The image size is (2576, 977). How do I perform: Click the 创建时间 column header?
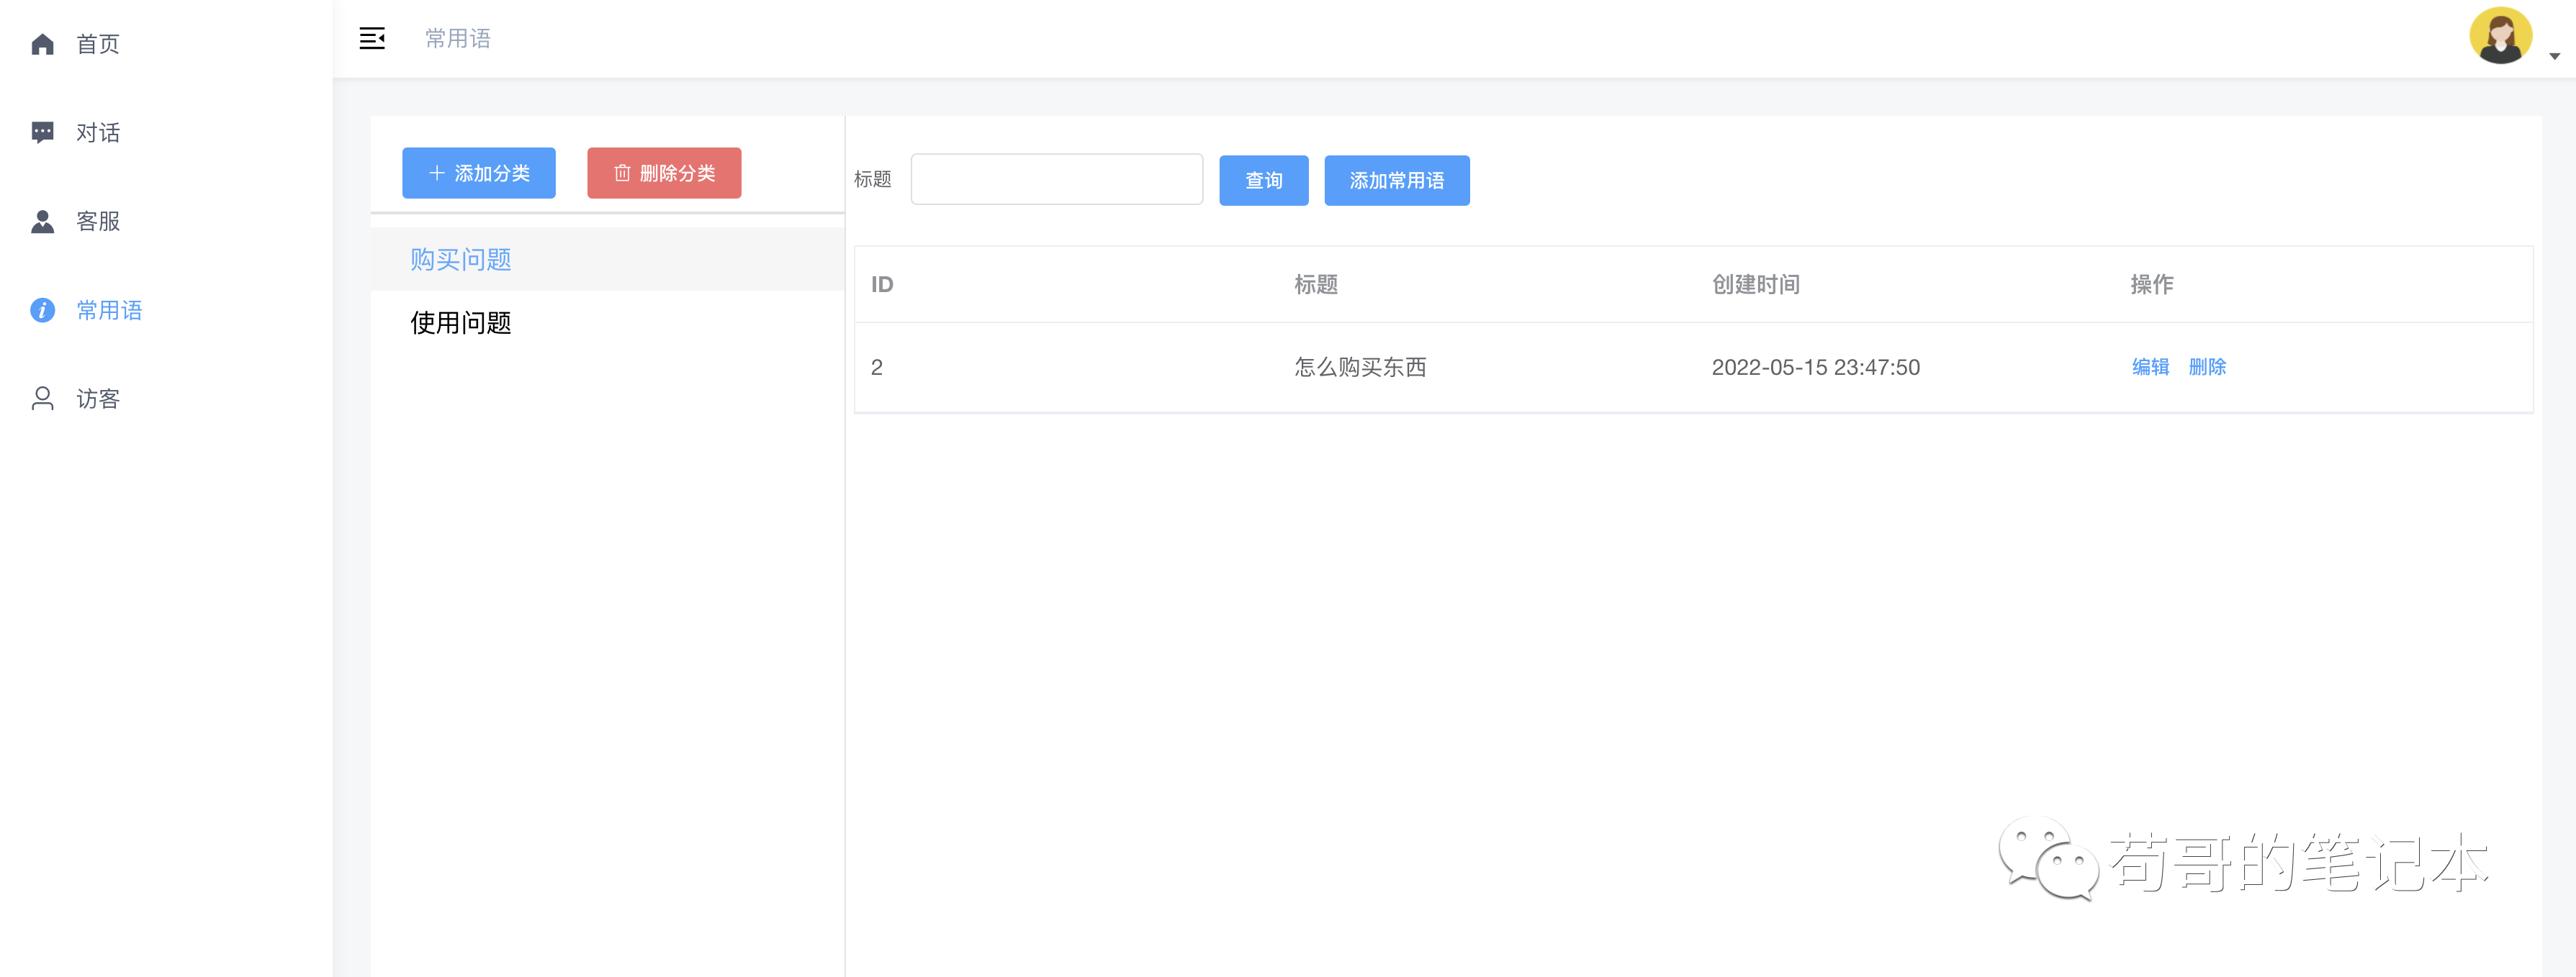pos(1756,285)
